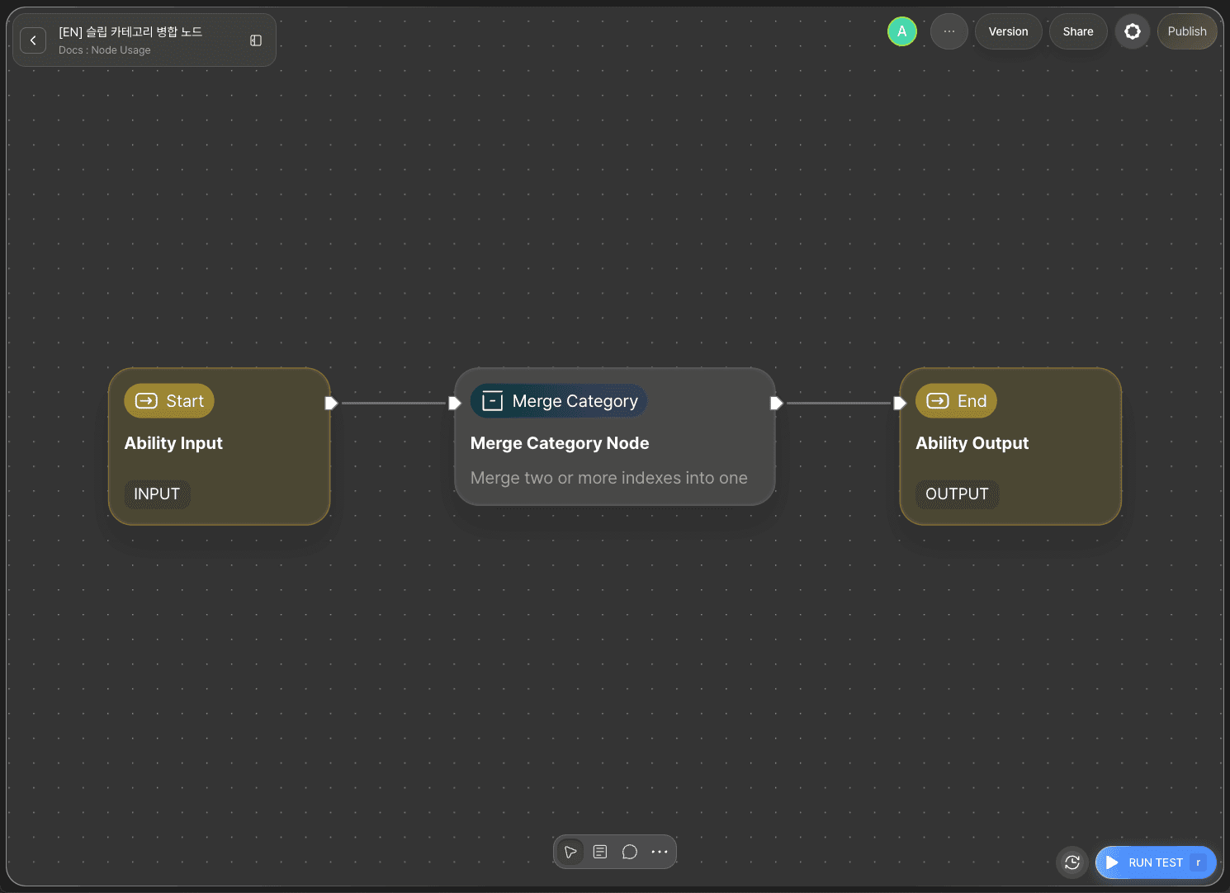Toggle the sidebar panel icon near title
1230x893 pixels.
point(256,40)
